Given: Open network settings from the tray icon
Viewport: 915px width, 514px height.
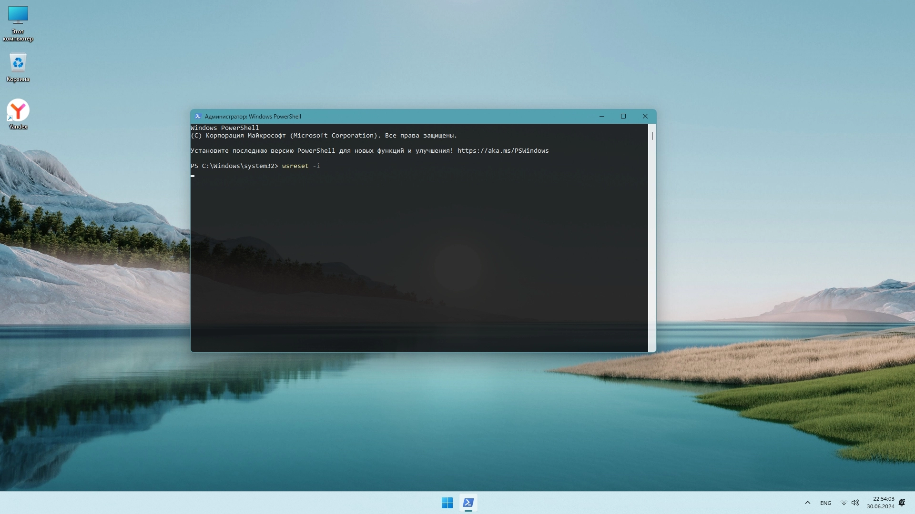Looking at the screenshot, I should click(844, 503).
